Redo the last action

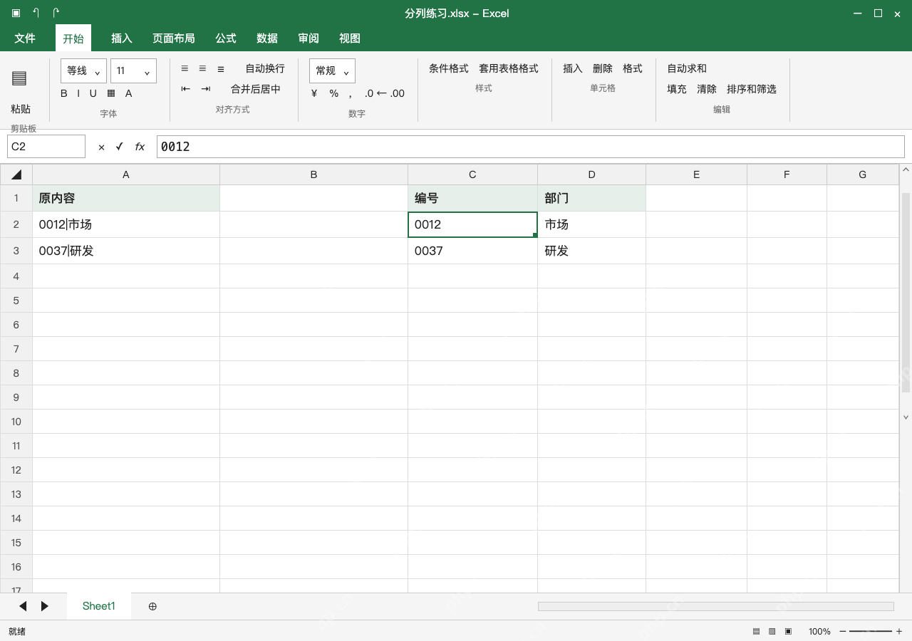[56, 14]
